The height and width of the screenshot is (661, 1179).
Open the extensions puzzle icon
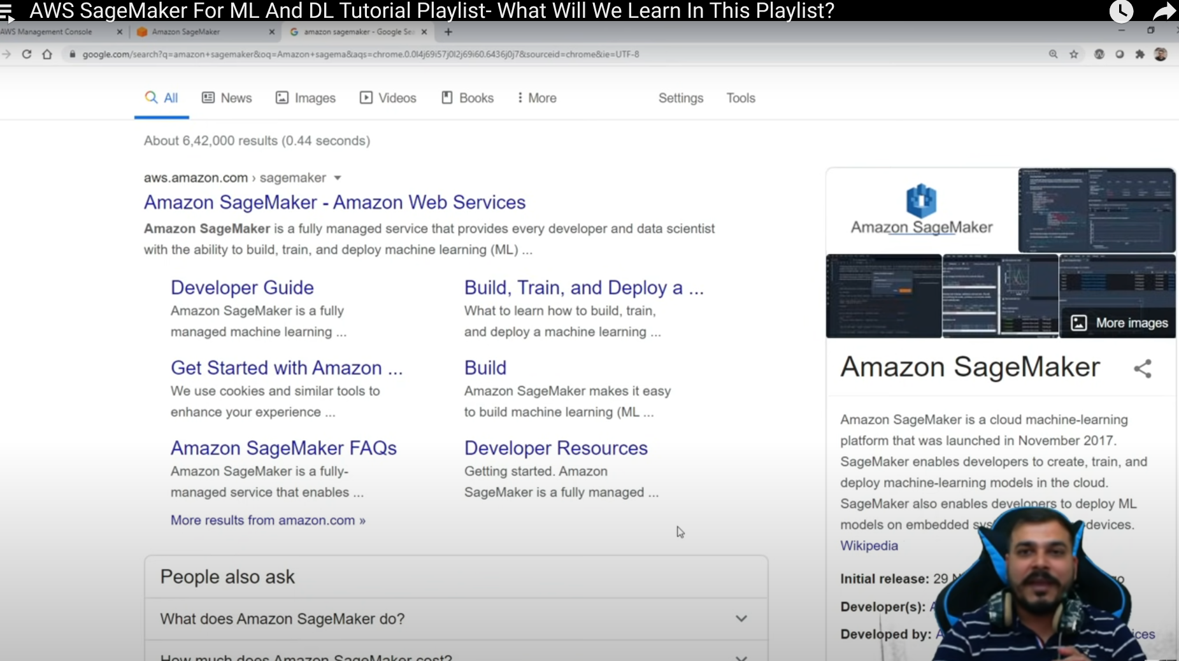coord(1140,54)
